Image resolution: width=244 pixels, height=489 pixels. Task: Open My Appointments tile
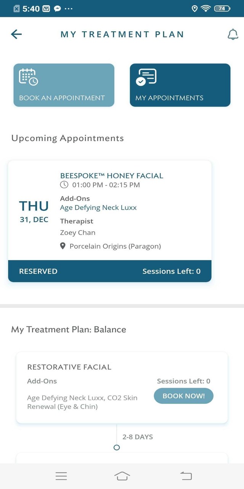pyautogui.click(x=180, y=85)
